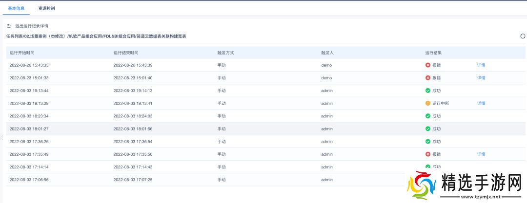The width and height of the screenshot is (527, 203).
Task: Click error icon for 2022-08-03 17:35:49 run
Action: tap(428, 154)
